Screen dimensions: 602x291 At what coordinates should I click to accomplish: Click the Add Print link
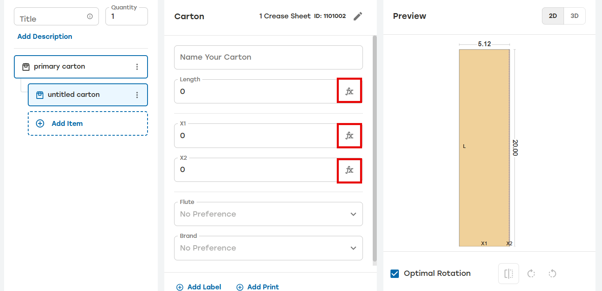(x=263, y=287)
